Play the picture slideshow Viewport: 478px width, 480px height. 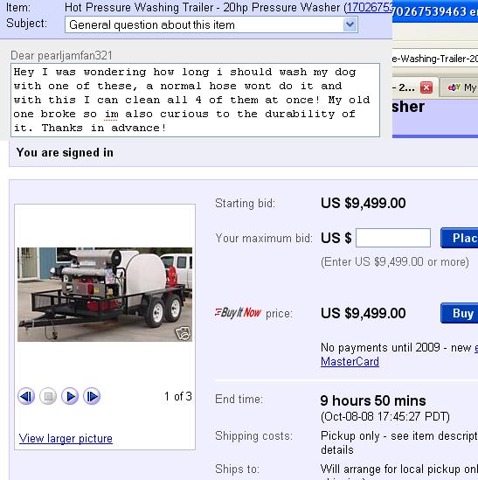click(x=70, y=396)
